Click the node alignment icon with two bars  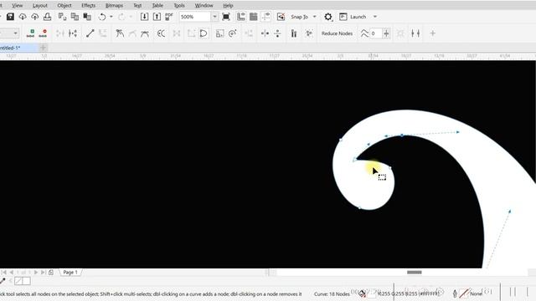click(x=415, y=33)
